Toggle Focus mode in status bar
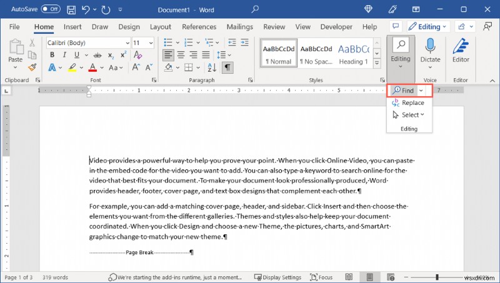This screenshot has width=500, height=283. point(321,277)
